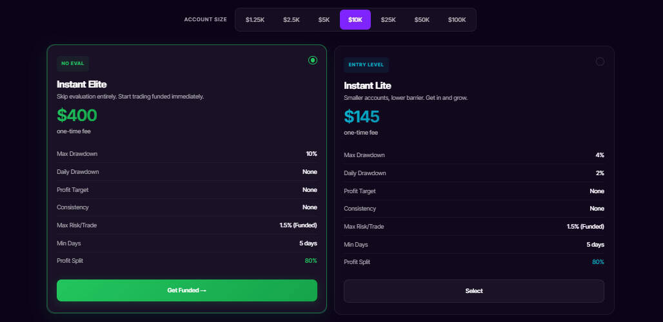Click the ACCOUNT SIZE label
The height and width of the screenshot is (322, 663).
[x=205, y=19]
